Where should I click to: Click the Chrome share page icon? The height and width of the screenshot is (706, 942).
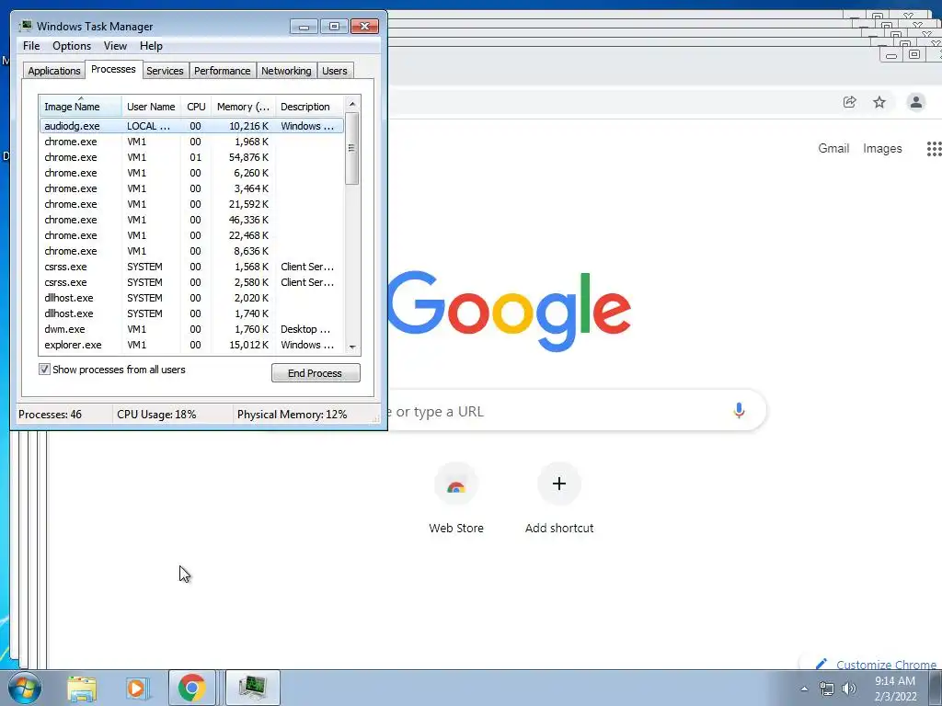coord(849,102)
